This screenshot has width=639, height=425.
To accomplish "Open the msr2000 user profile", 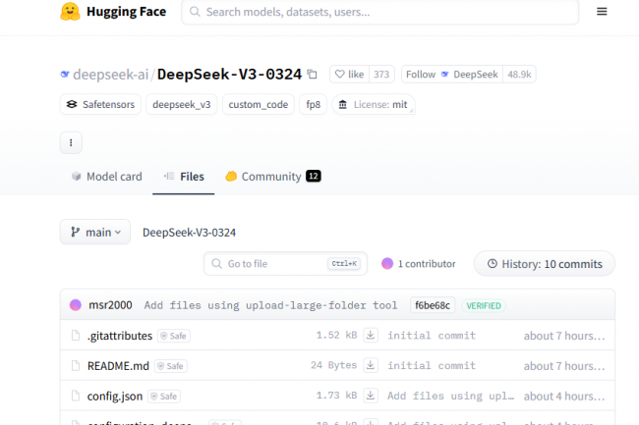I will click(x=110, y=305).
